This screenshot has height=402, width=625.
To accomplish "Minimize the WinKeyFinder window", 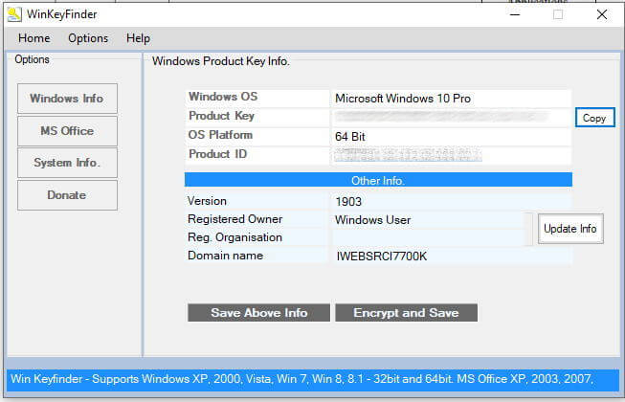I will pos(515,14).
